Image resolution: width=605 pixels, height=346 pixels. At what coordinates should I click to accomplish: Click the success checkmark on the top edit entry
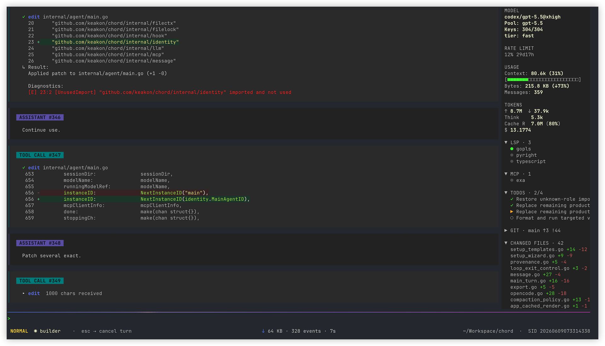(24, 17)
